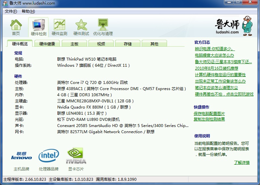Open link 硬件再差也不怕，点击立即玩游戏
This screenshot has height=185, width=260.
pos(224,94)
